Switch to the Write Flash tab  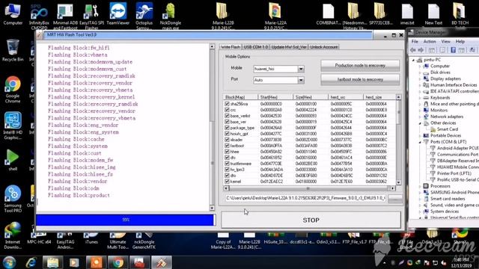click(231, 47)
